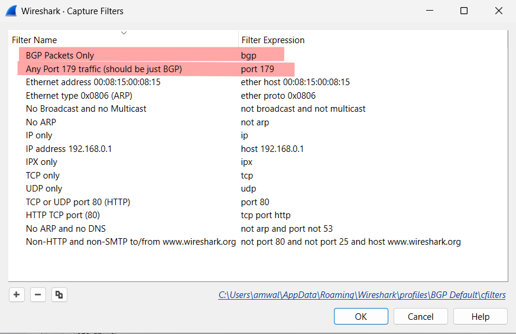Select the 'tcp port http' expression
This screenshot has width=516, height=334.
265,215
